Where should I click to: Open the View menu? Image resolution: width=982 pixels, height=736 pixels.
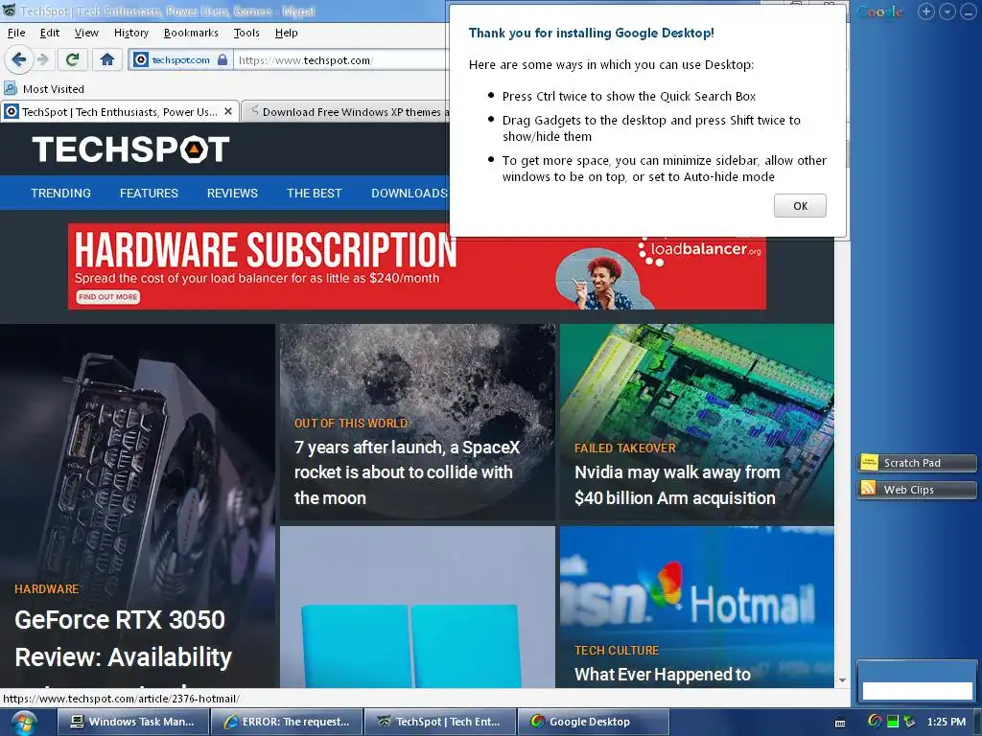pos(86,33)
